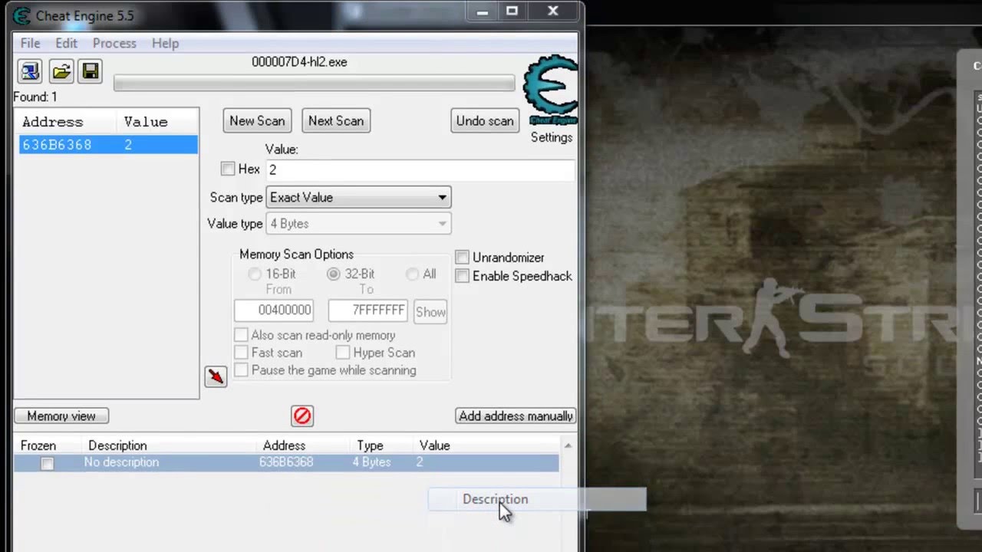Enable the Unrandomizer checkbox

(462, 257)
